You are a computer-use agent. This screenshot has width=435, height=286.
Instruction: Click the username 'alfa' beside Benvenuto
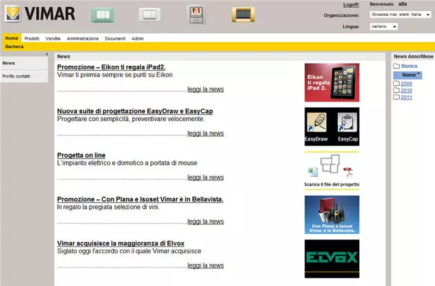(402, 4)
